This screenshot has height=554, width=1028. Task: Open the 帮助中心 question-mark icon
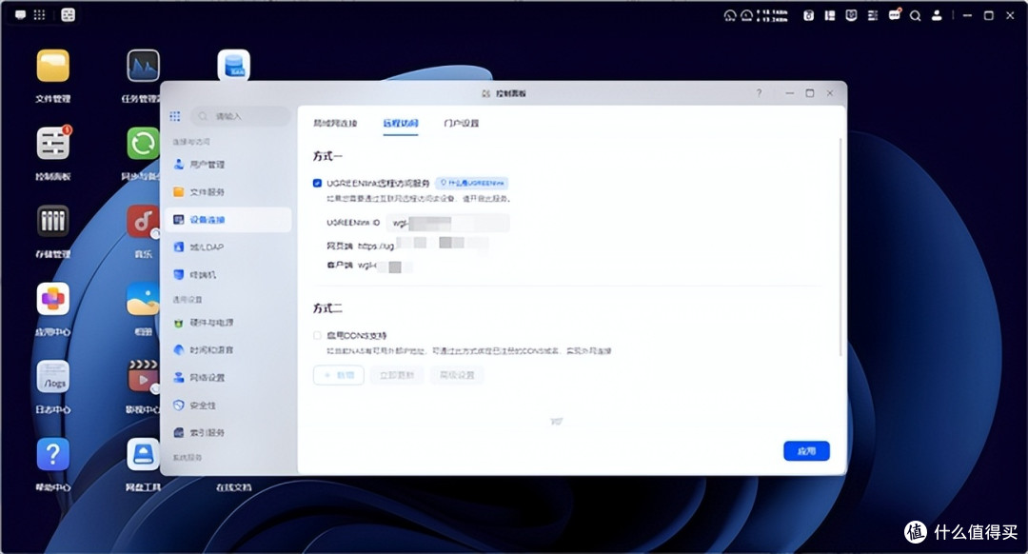tap(53, 454)
